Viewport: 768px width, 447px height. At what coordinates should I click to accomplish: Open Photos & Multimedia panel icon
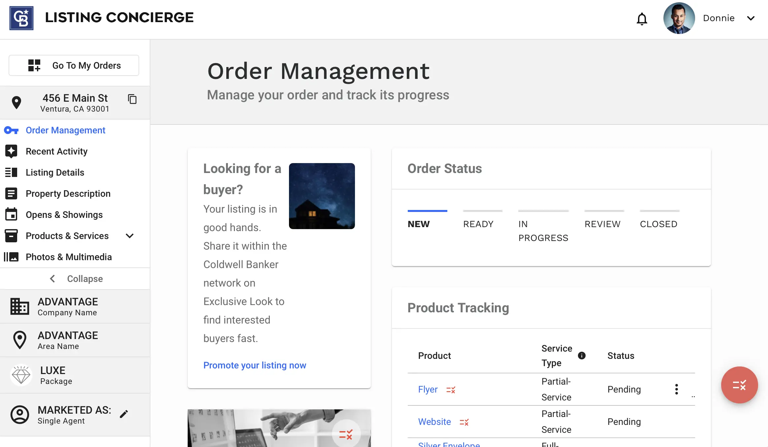tap(12, 257)
